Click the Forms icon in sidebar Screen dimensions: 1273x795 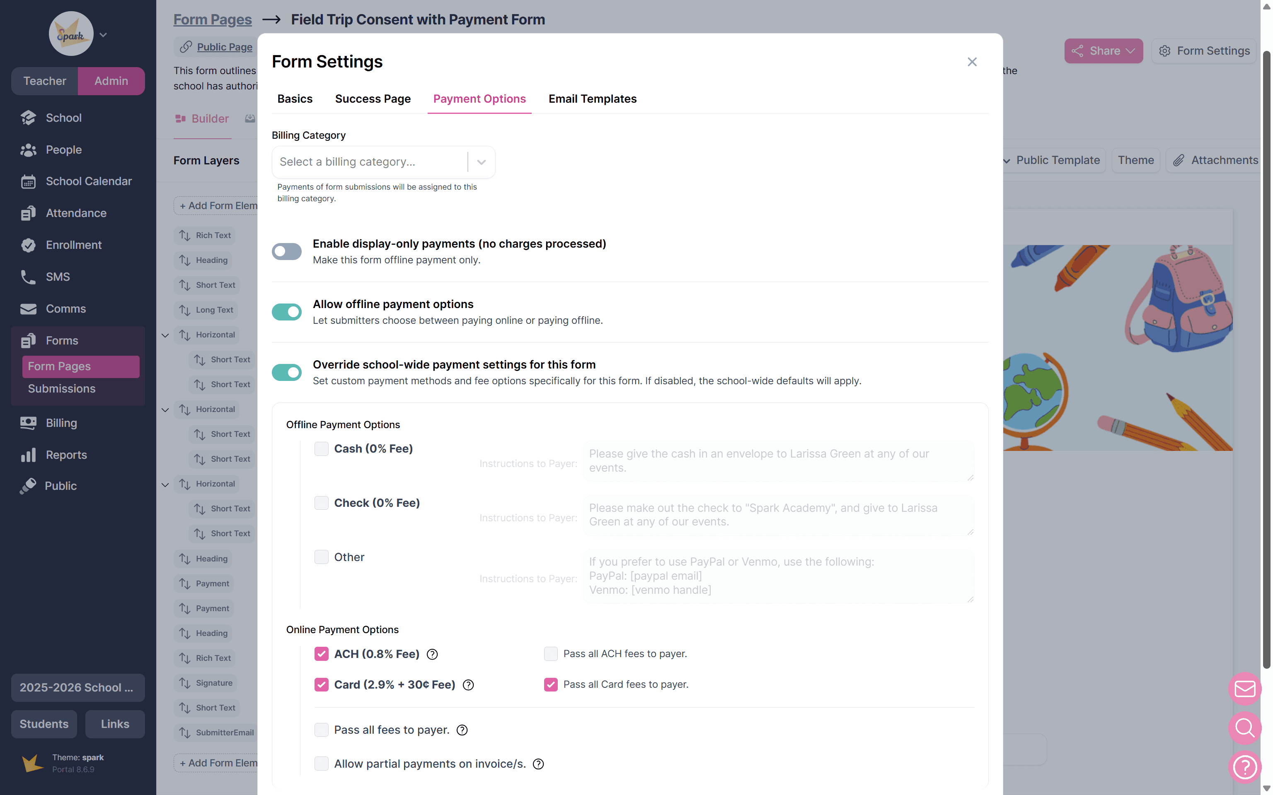[29, 341]
